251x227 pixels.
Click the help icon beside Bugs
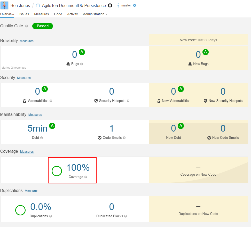(x=82, y=64)
